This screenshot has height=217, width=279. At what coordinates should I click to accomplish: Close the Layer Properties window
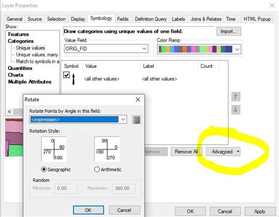pyautogui.click(x=272, y=6)
